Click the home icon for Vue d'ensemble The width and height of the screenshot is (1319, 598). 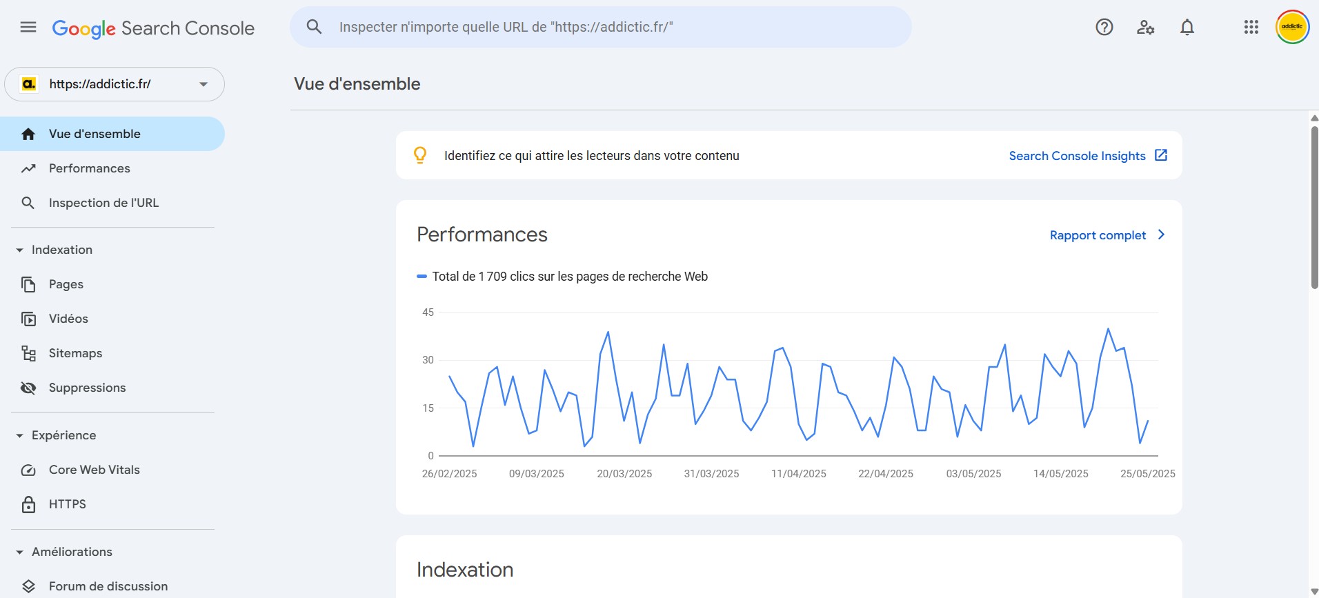coord(28,134)
